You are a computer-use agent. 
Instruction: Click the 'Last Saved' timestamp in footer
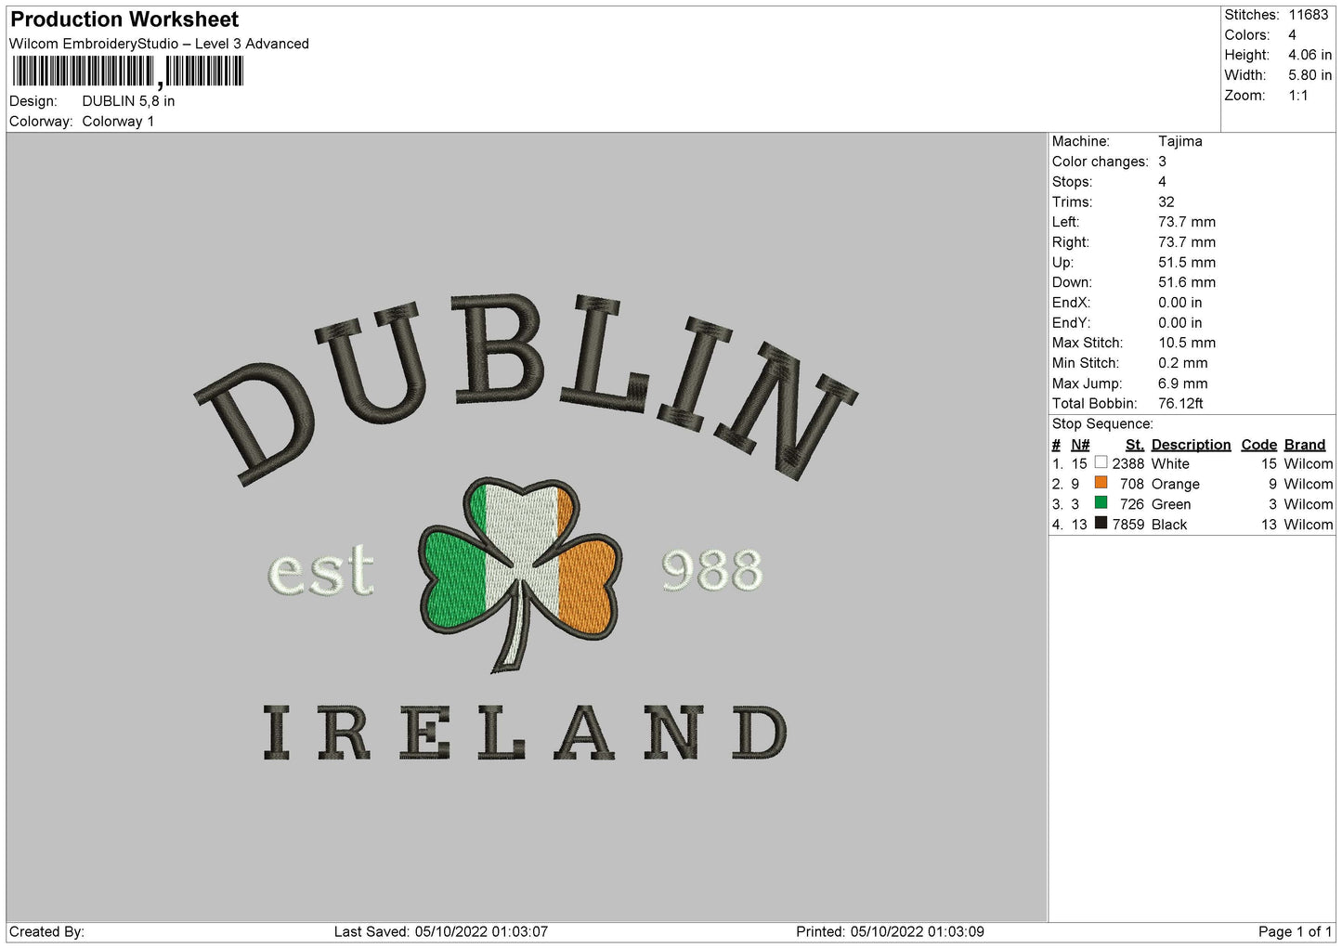(x=441, y=932)
